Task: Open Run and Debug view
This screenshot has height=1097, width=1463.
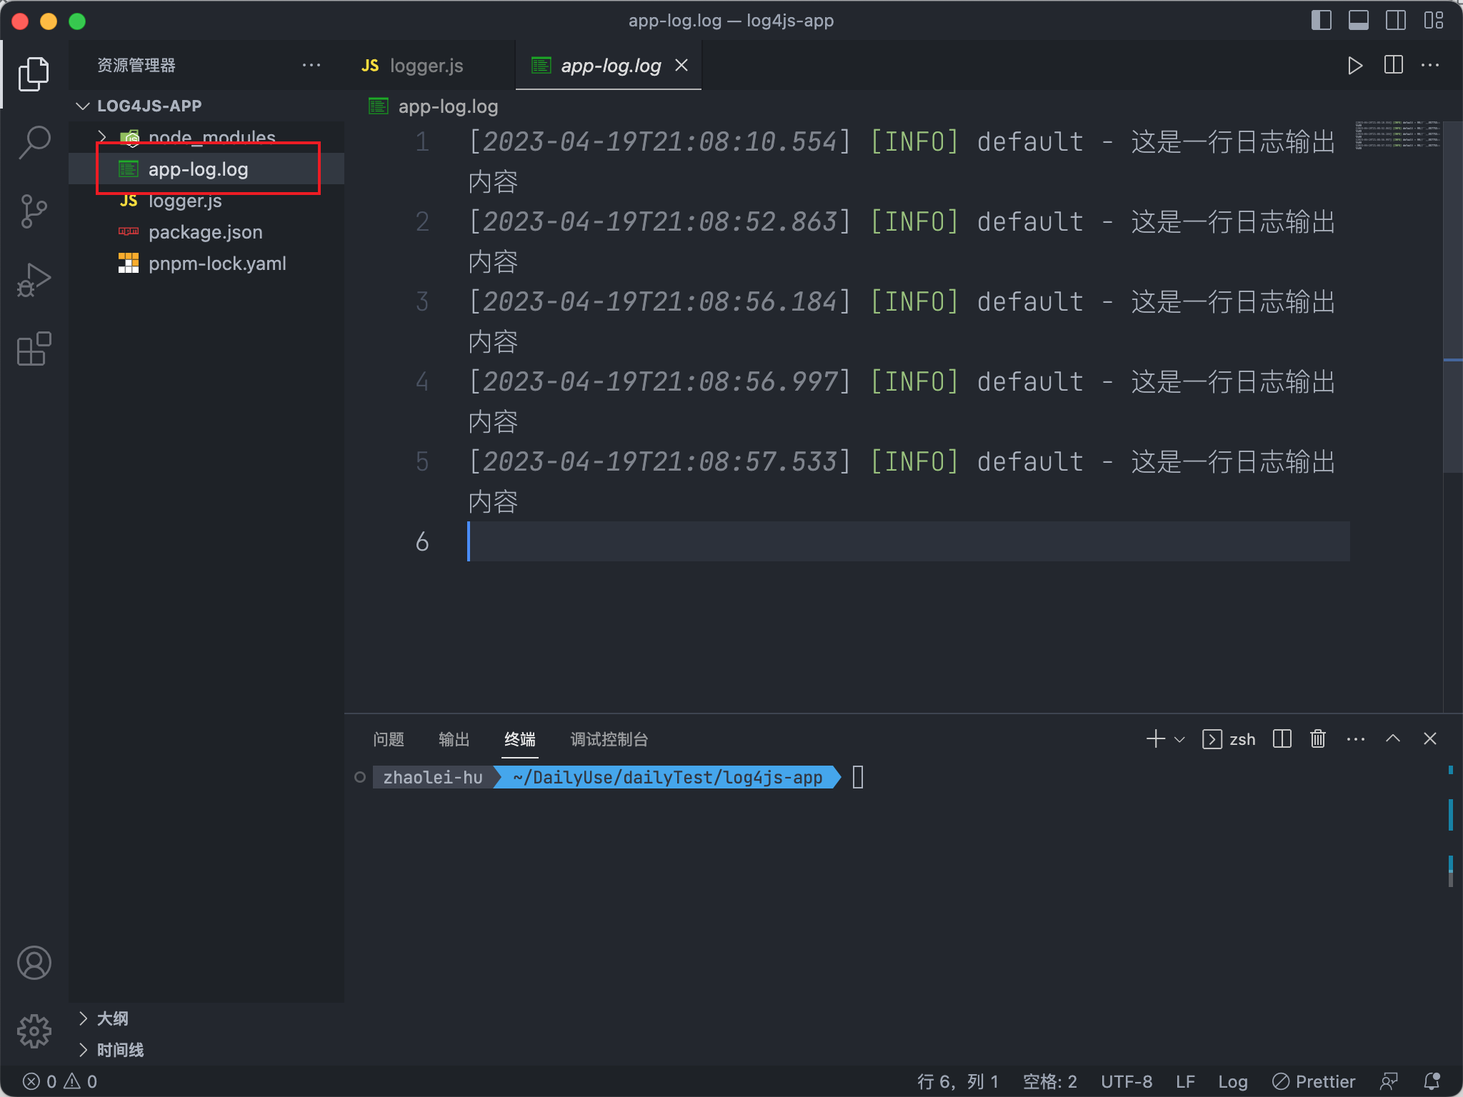Action: coord(34,280)
